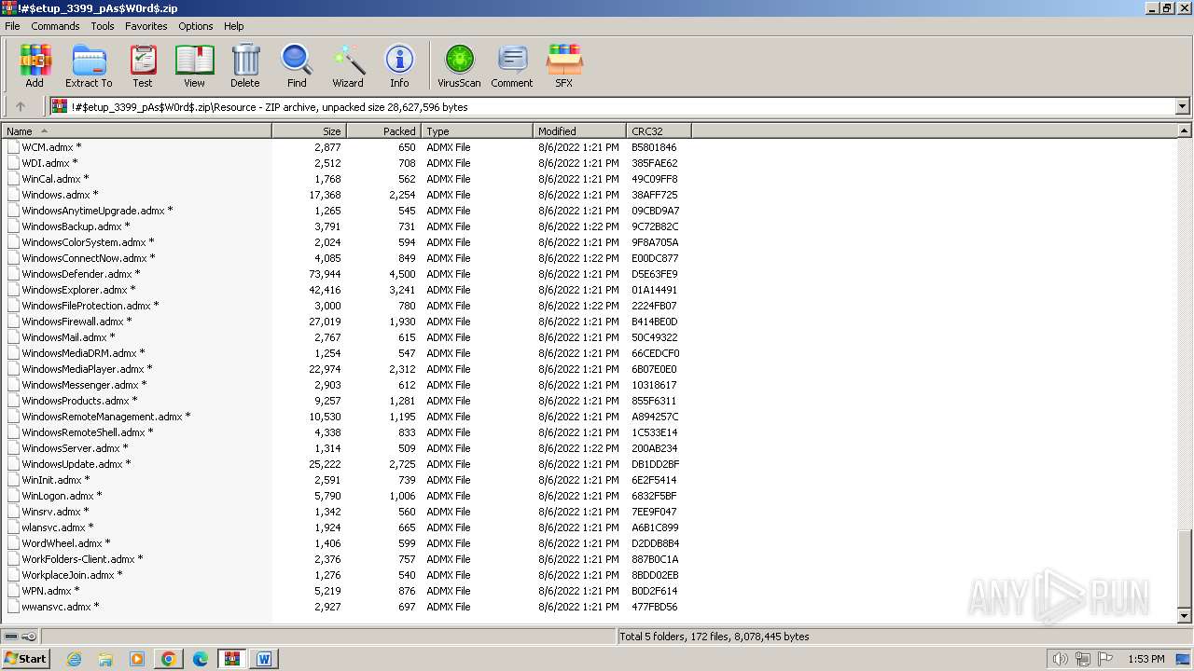Screen dimensions: 1194x671
Task: Click the archive path address field
Action: pyautogui.click(x=613, y=106)
